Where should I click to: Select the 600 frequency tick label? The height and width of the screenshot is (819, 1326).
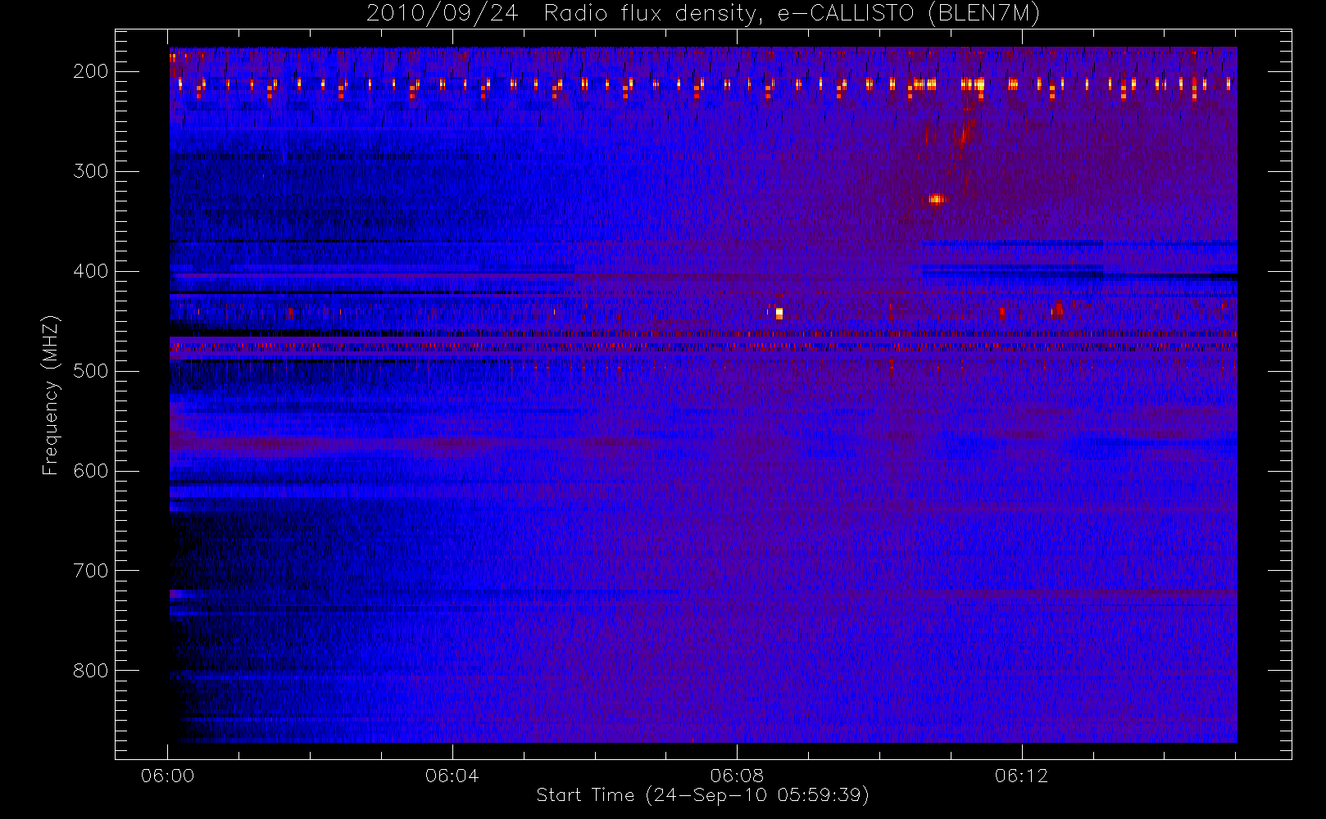point(90,471)
